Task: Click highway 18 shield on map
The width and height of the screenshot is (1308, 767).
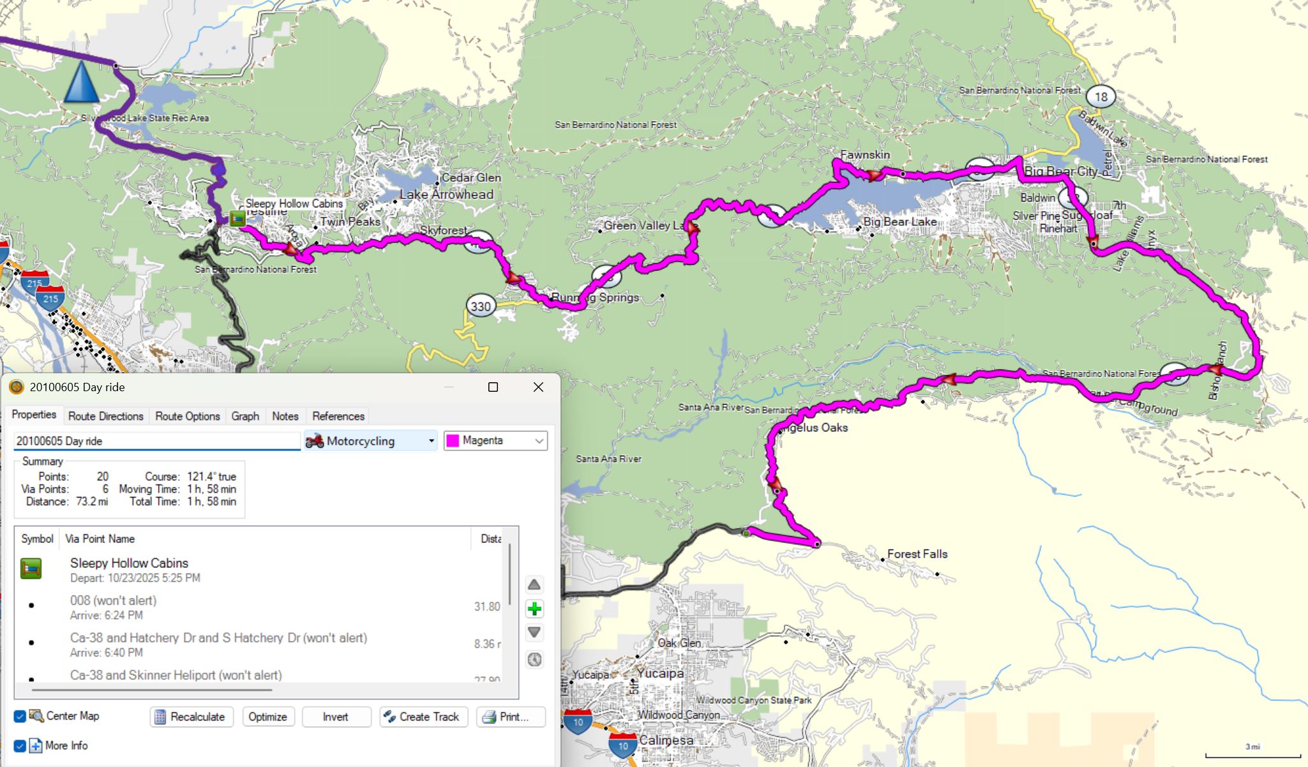Action: [x=1101, y=97]
